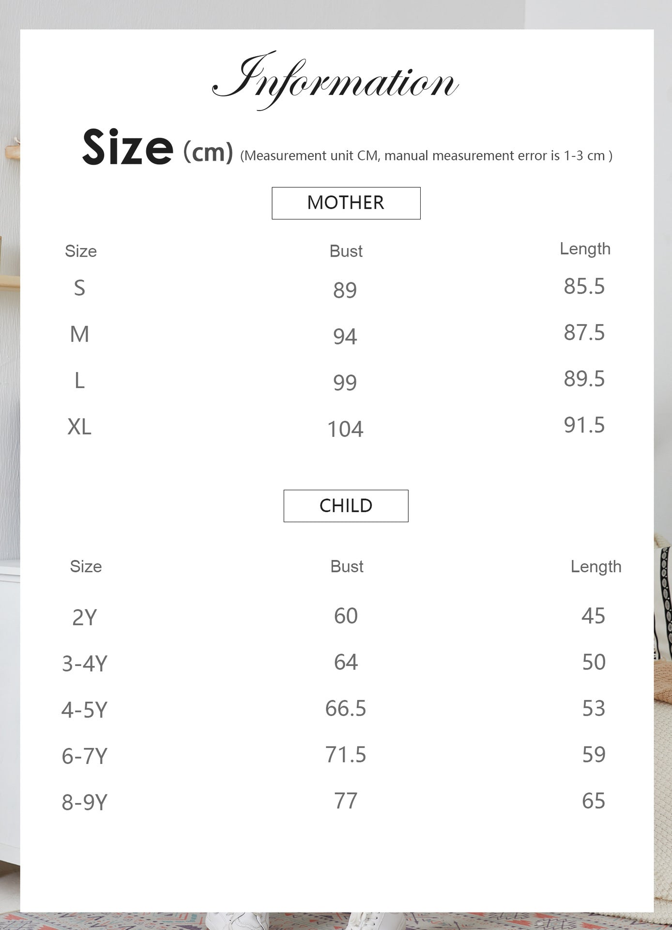Screen dimensions: 672x930
Task: Click the CHILD section label box
Action: click(x=346, y=506)
